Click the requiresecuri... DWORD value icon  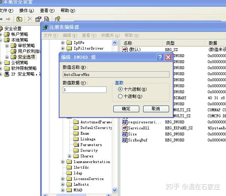125,122
